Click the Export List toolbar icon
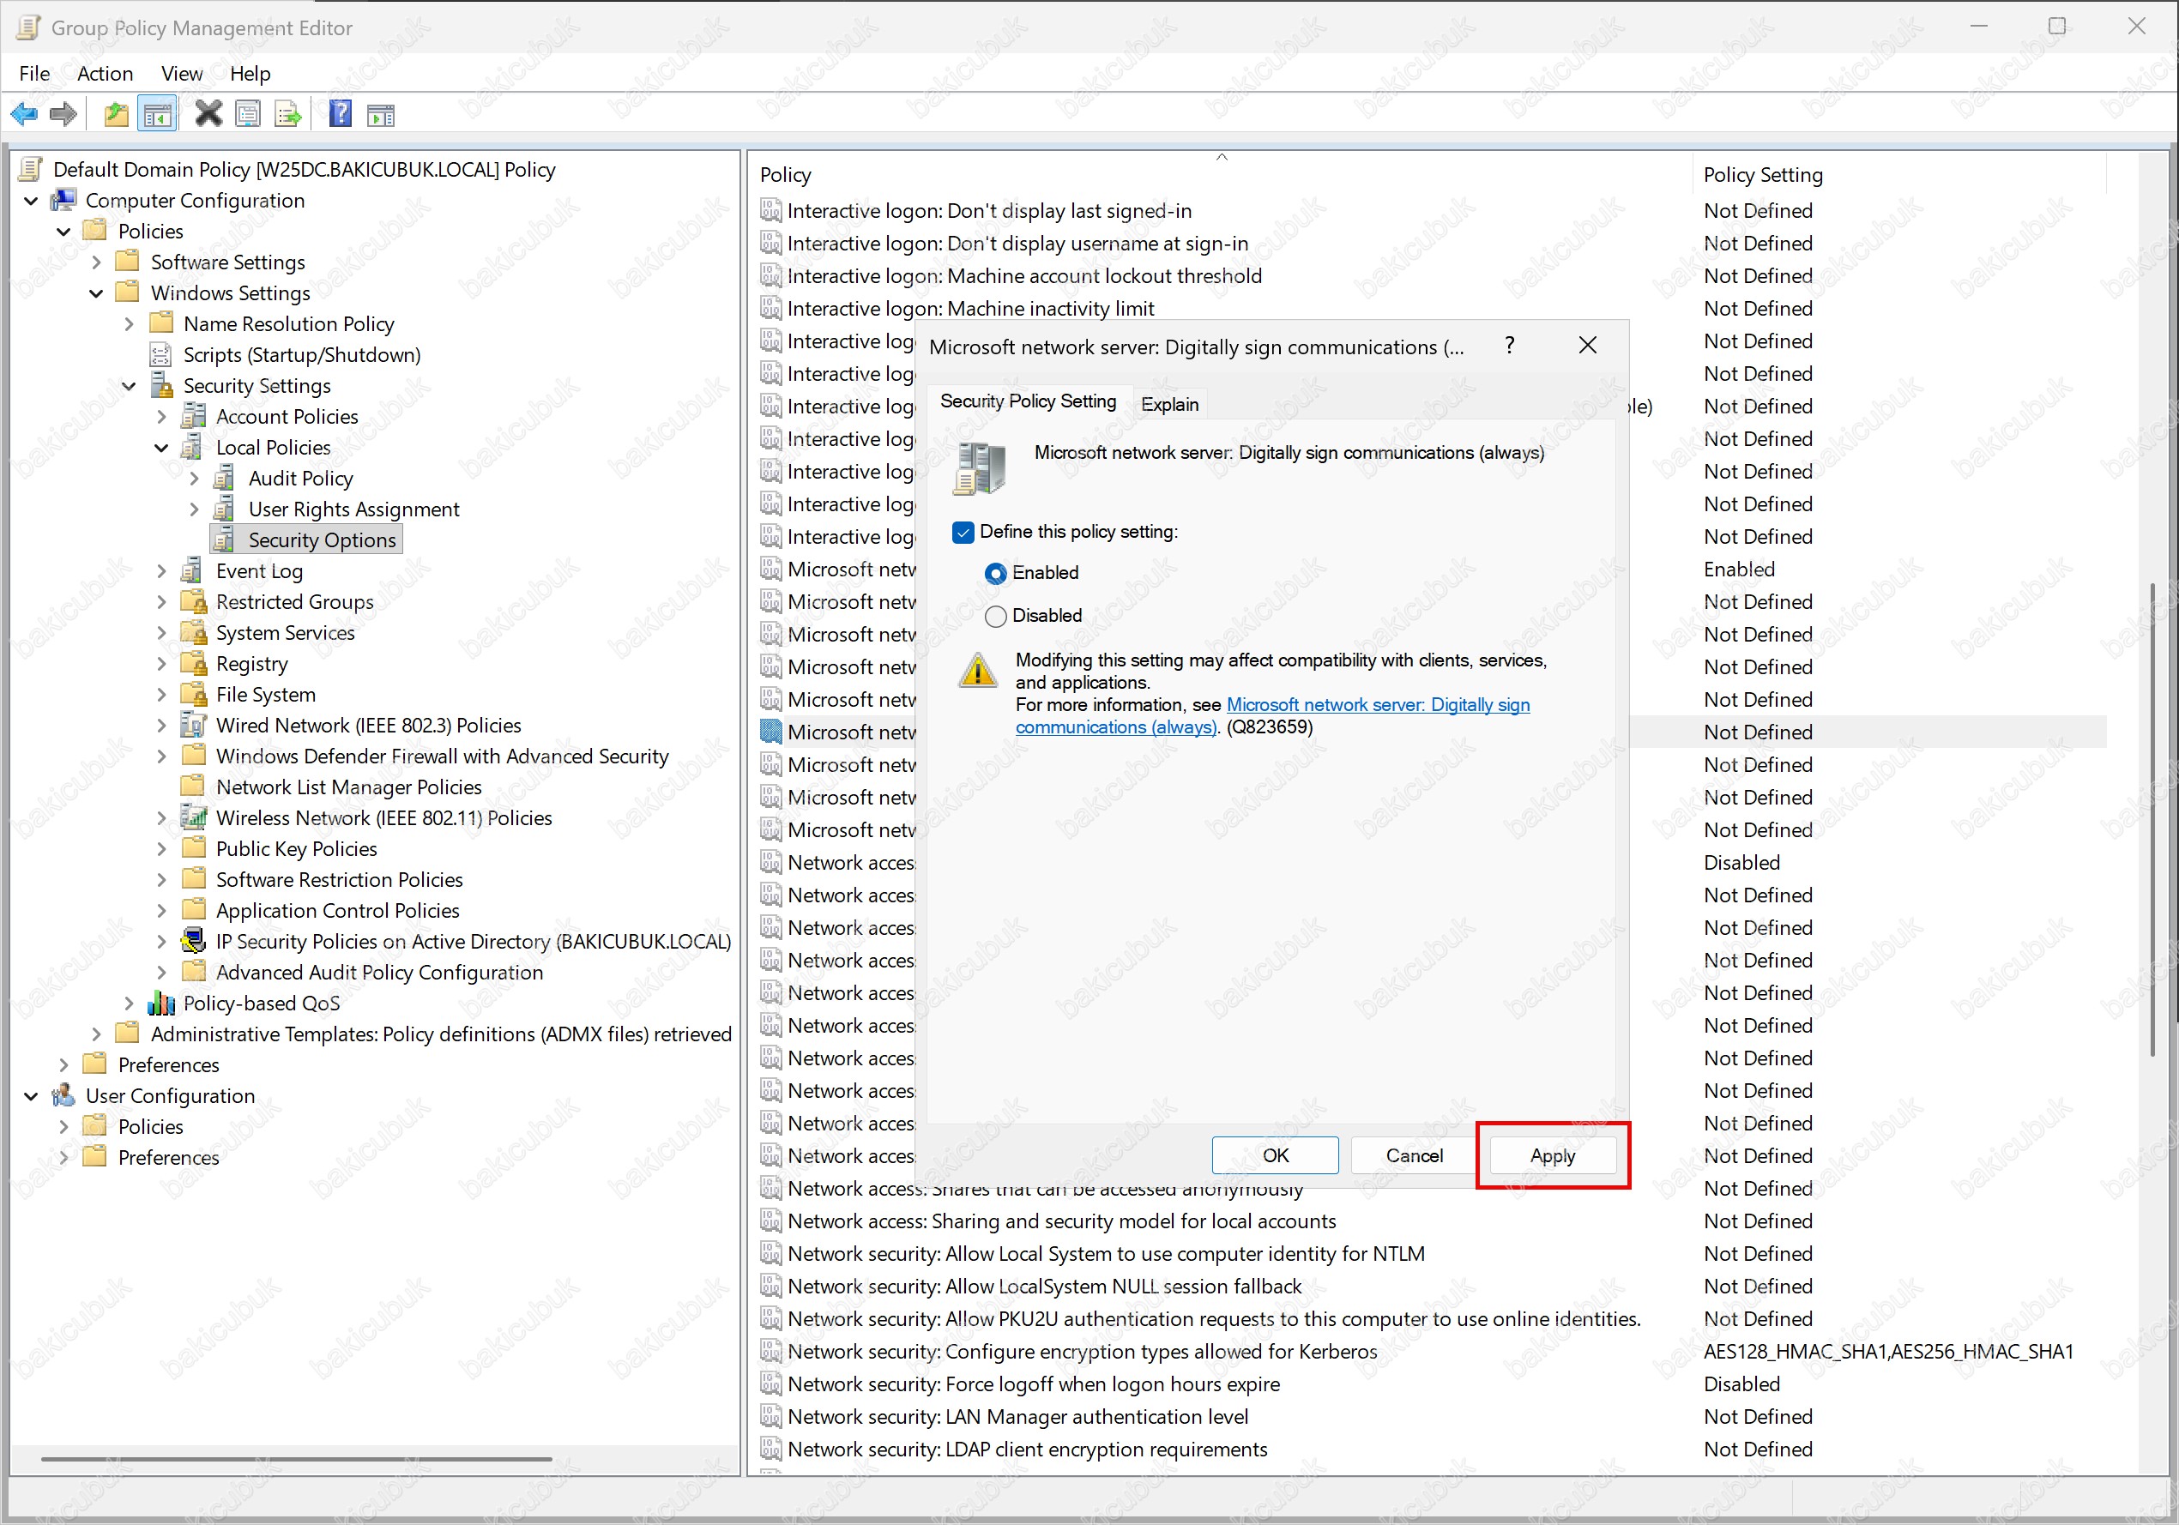Screen dimensions: 2179x1525 point(287,115)
